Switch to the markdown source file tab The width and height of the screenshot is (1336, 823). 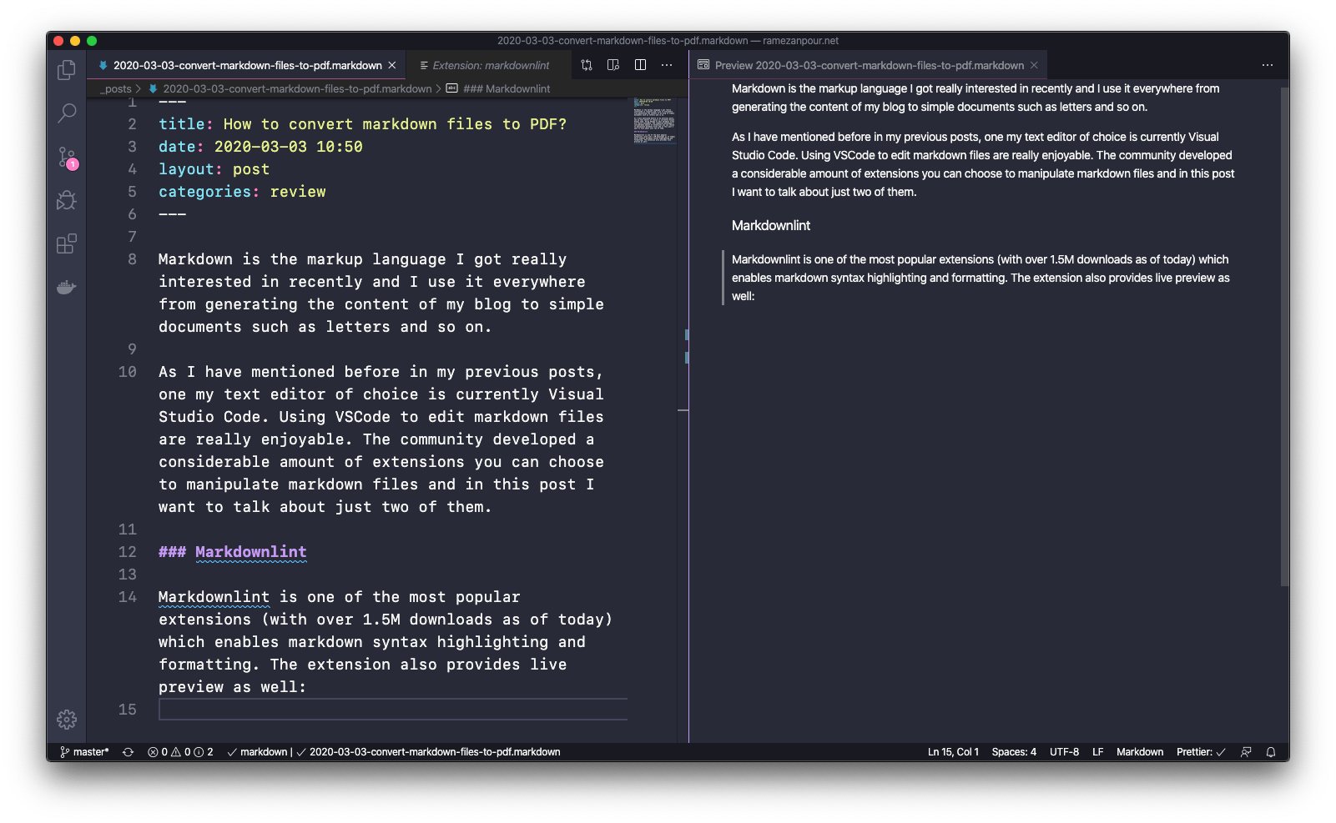pos(247,65)
